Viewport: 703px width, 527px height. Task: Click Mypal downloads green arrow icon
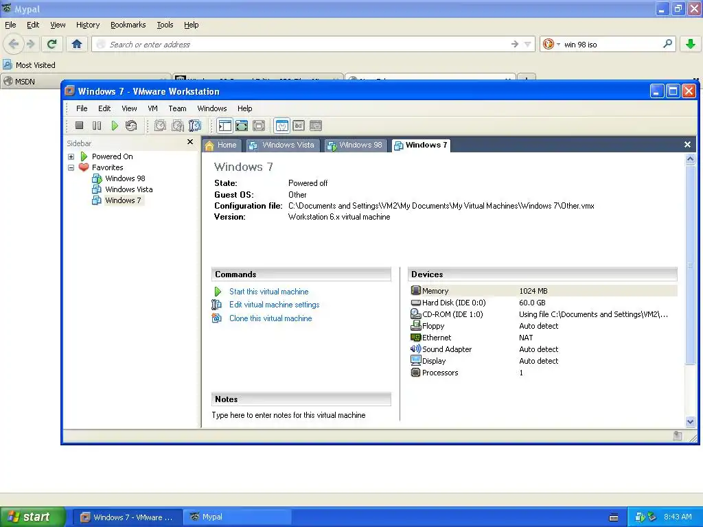coord(691,44)
